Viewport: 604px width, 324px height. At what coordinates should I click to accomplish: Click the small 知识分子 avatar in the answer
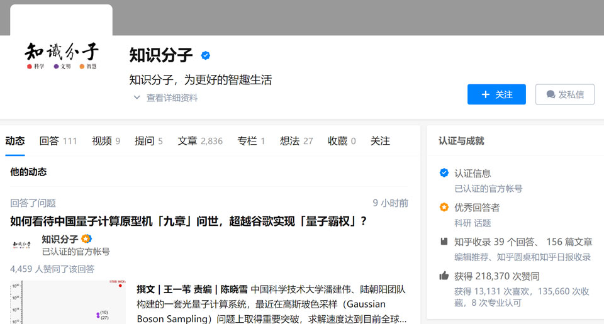point(22,245)
